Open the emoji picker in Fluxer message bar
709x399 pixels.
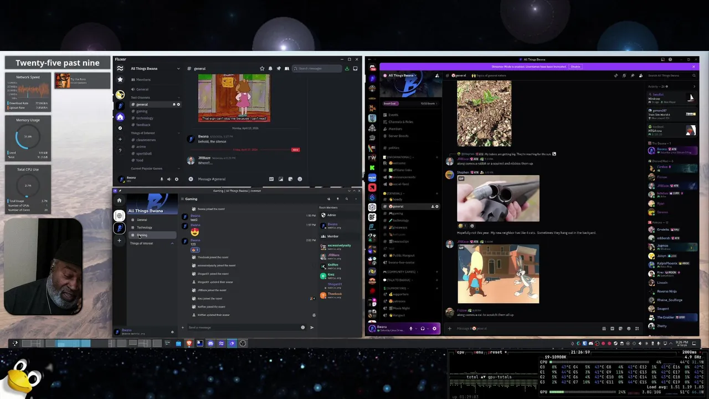pos(300,179)
